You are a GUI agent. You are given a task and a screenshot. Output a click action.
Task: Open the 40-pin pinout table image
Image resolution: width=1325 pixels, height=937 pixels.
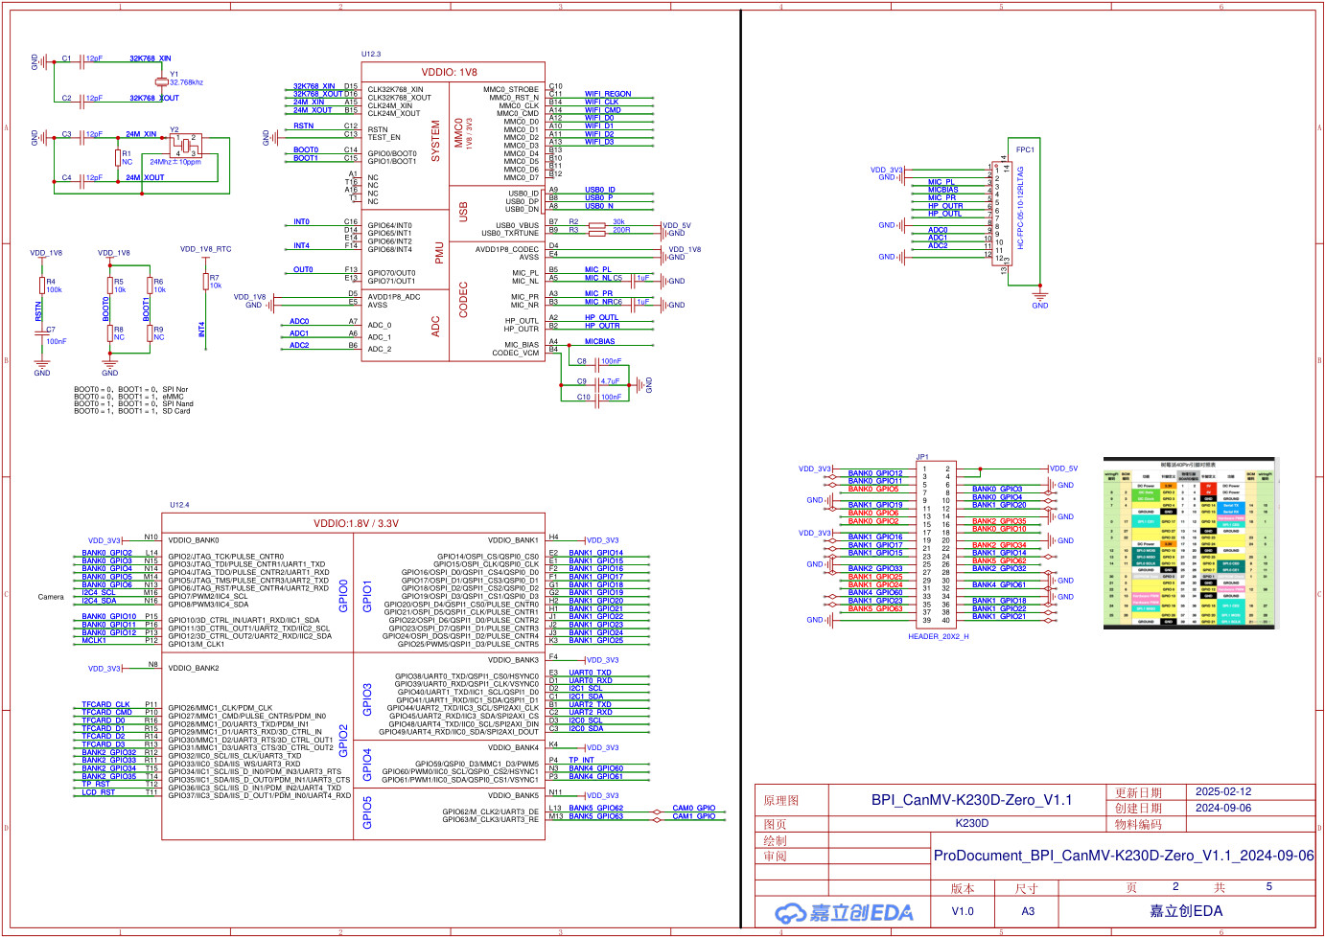[1189, 543]
